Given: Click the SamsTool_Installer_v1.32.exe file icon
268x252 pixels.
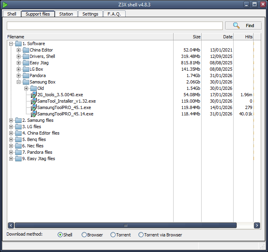Looking at the screenshot, I should 34,101.
